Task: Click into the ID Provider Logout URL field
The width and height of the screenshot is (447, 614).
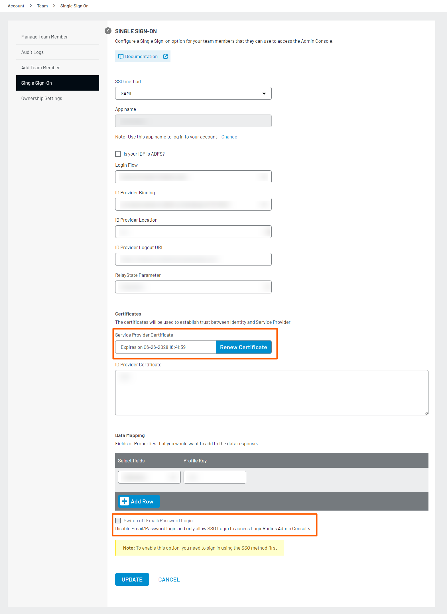Action: coord(193,259)
